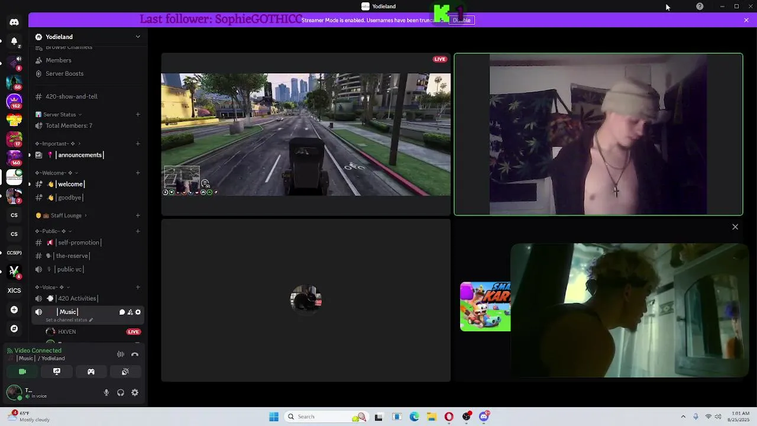Collapse the Public category

(x=53, y=231)
